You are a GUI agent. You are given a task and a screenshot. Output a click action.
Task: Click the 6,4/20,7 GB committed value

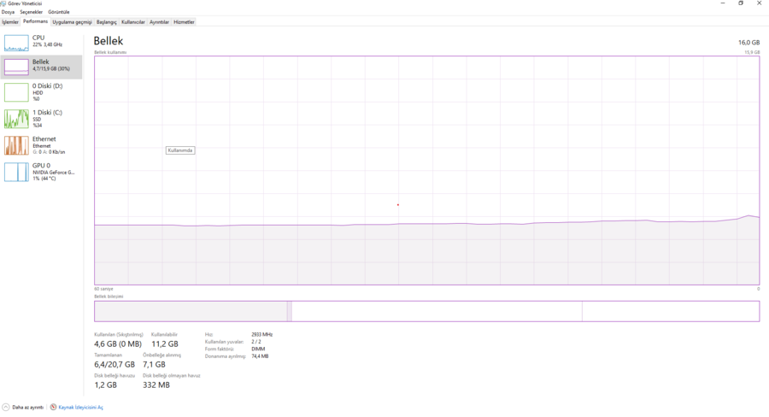click(x=114, y=365)
